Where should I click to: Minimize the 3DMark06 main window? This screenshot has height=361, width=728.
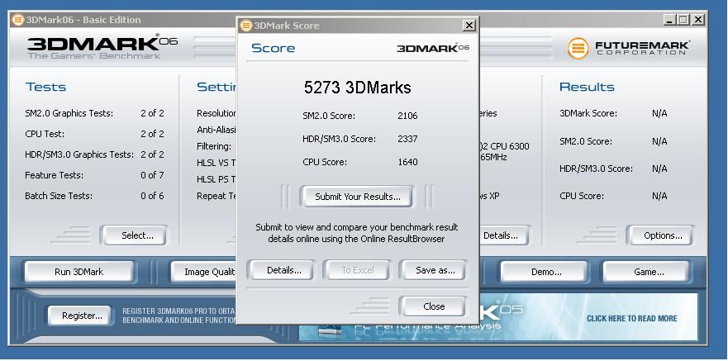669,20
